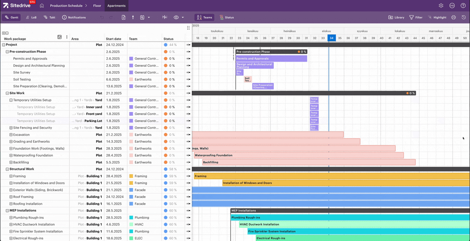The height and width of the screenshot is (241, 470).
Task: Open version history clock icon
Action: coord(463,17)
